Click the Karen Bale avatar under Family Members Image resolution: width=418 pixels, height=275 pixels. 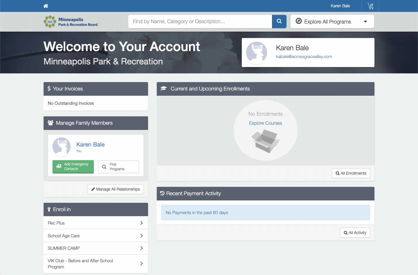pos(62,146)
